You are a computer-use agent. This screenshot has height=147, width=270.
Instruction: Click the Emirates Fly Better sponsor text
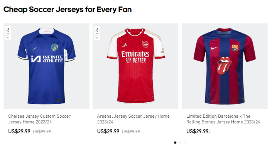135,57
